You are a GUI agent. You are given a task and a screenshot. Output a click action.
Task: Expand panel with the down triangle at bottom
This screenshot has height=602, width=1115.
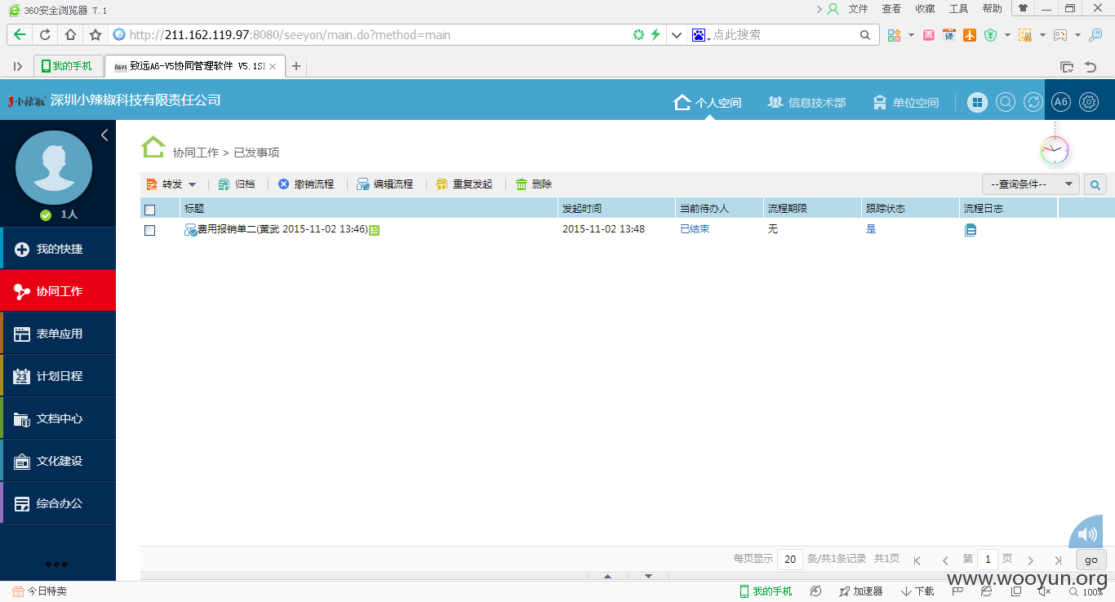coord(648,577)
